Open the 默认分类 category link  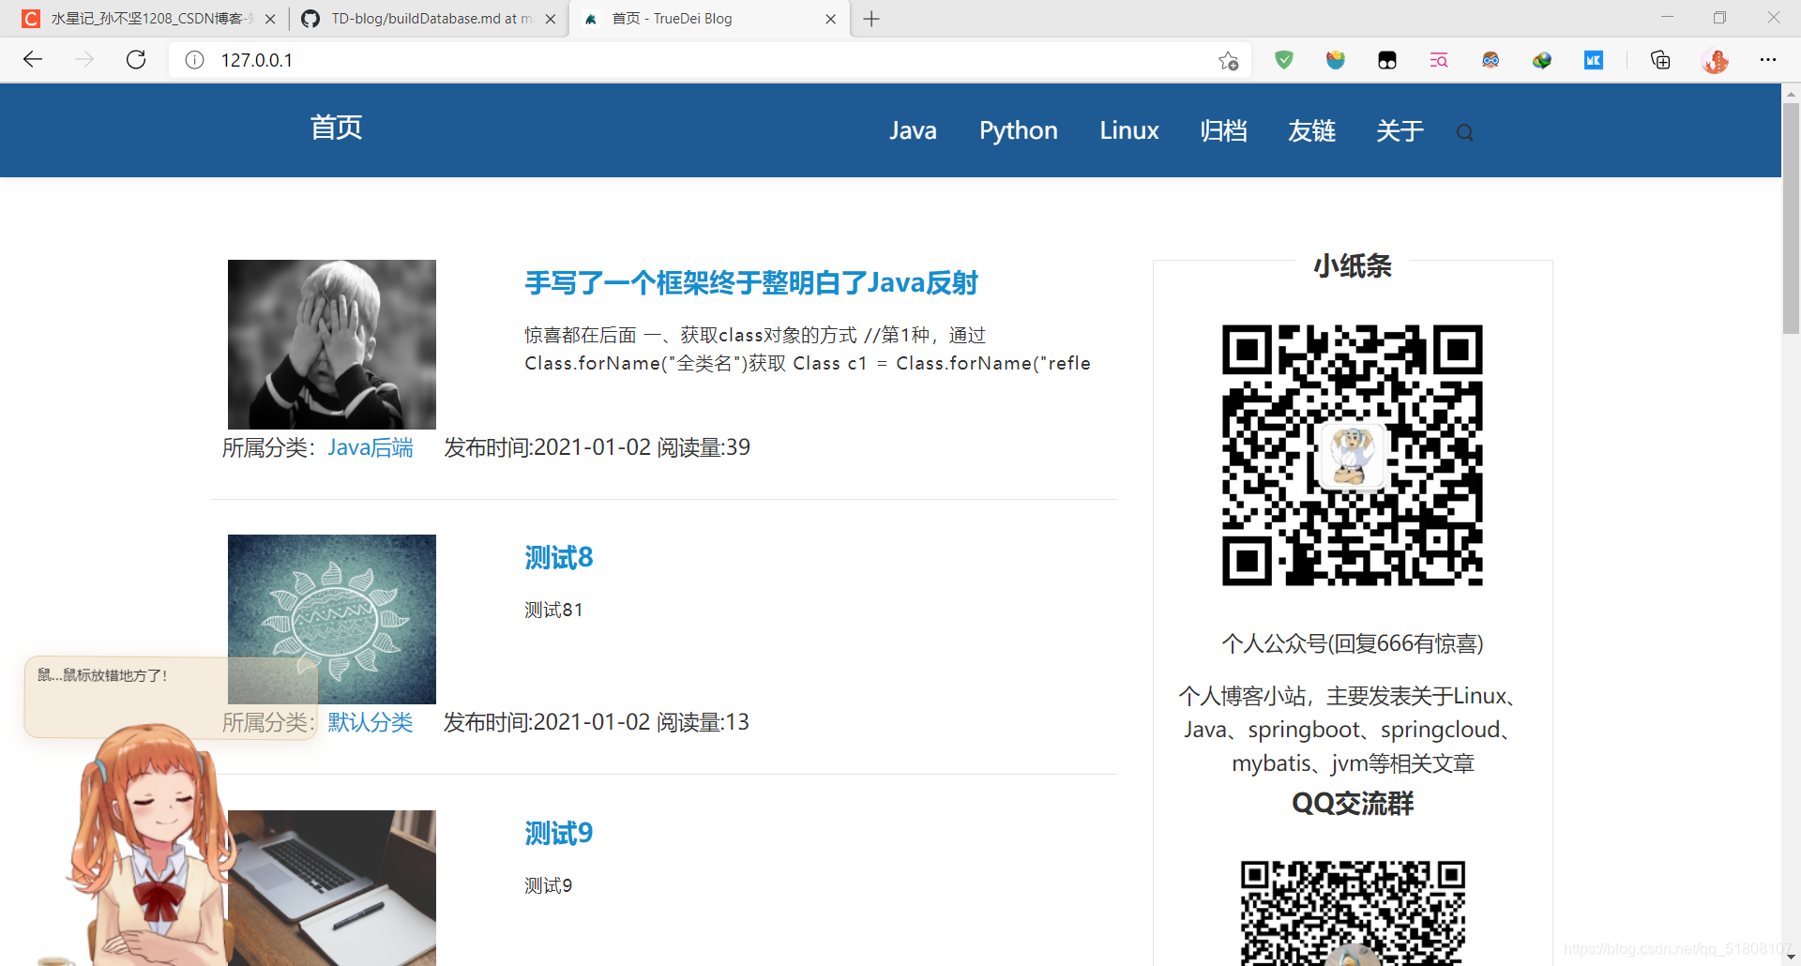[371, 722]
